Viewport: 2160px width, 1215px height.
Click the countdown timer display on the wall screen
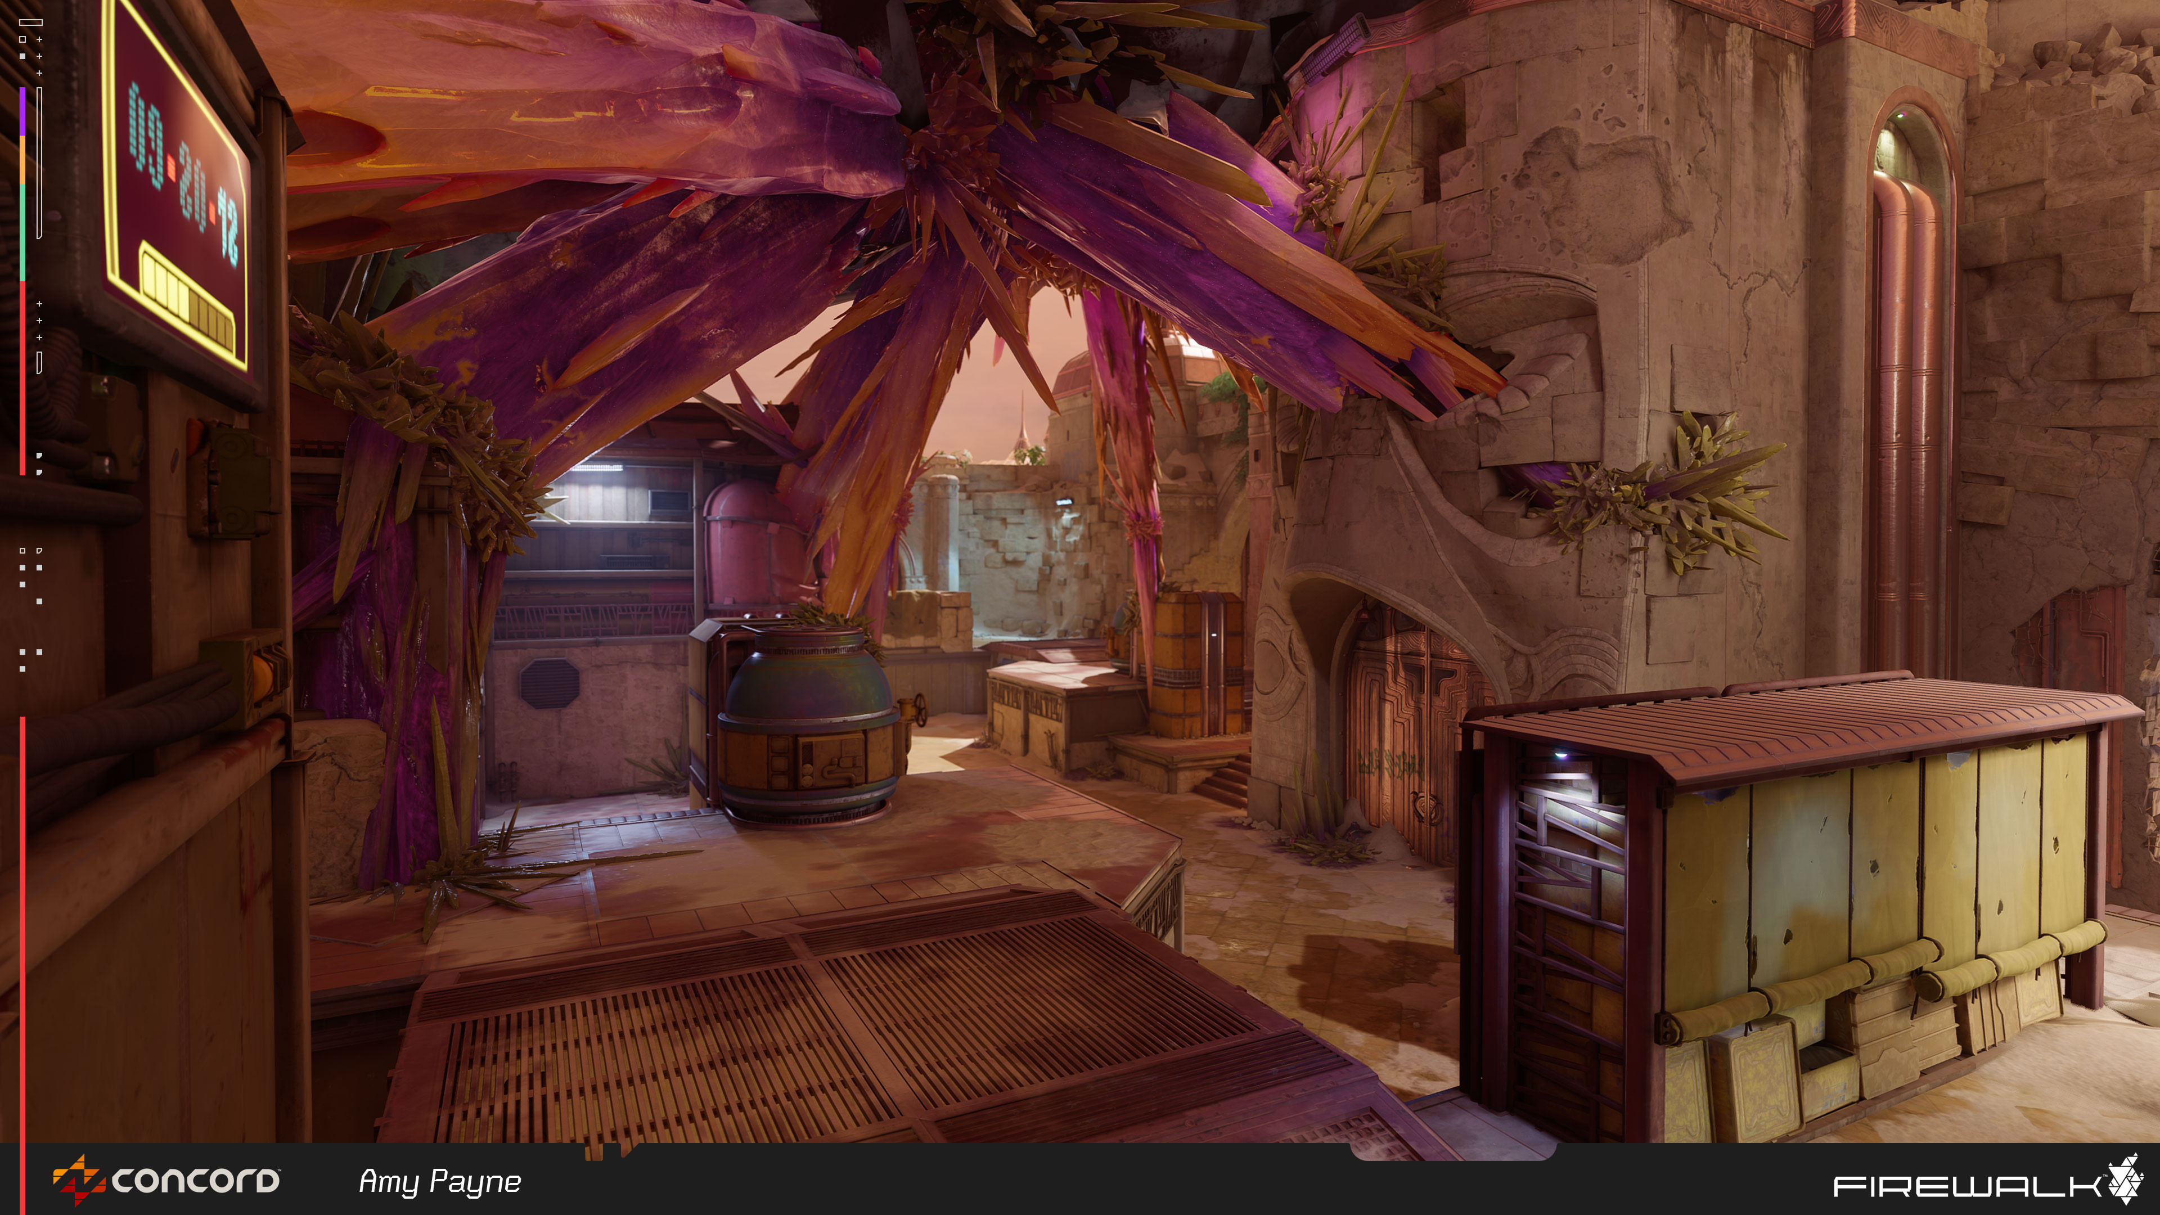(183, 175)
